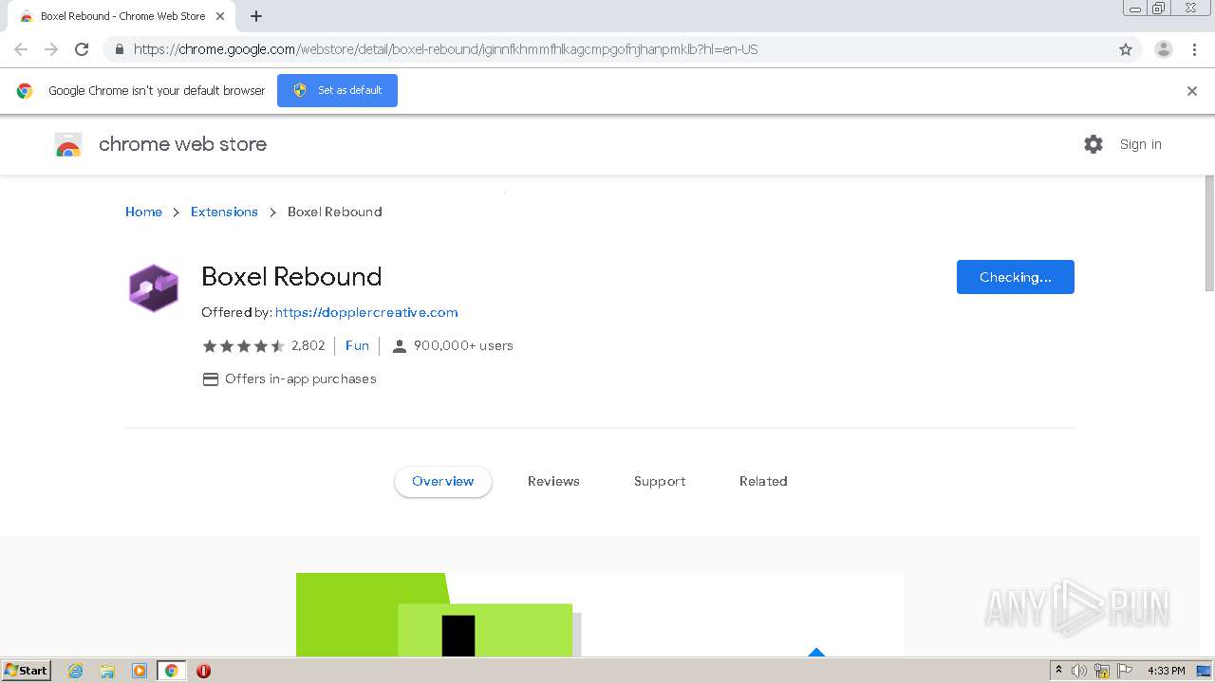Open the media player taskbar icon

[139, 671]
